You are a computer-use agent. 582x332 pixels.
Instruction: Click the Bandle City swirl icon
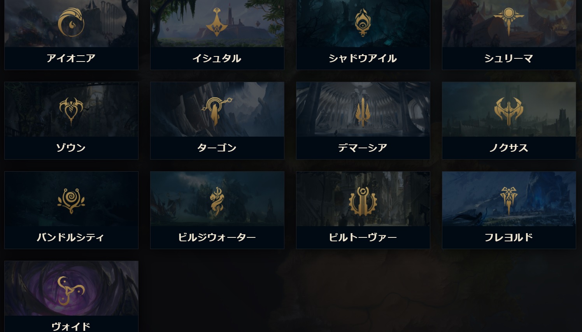(x=71, y=201)
